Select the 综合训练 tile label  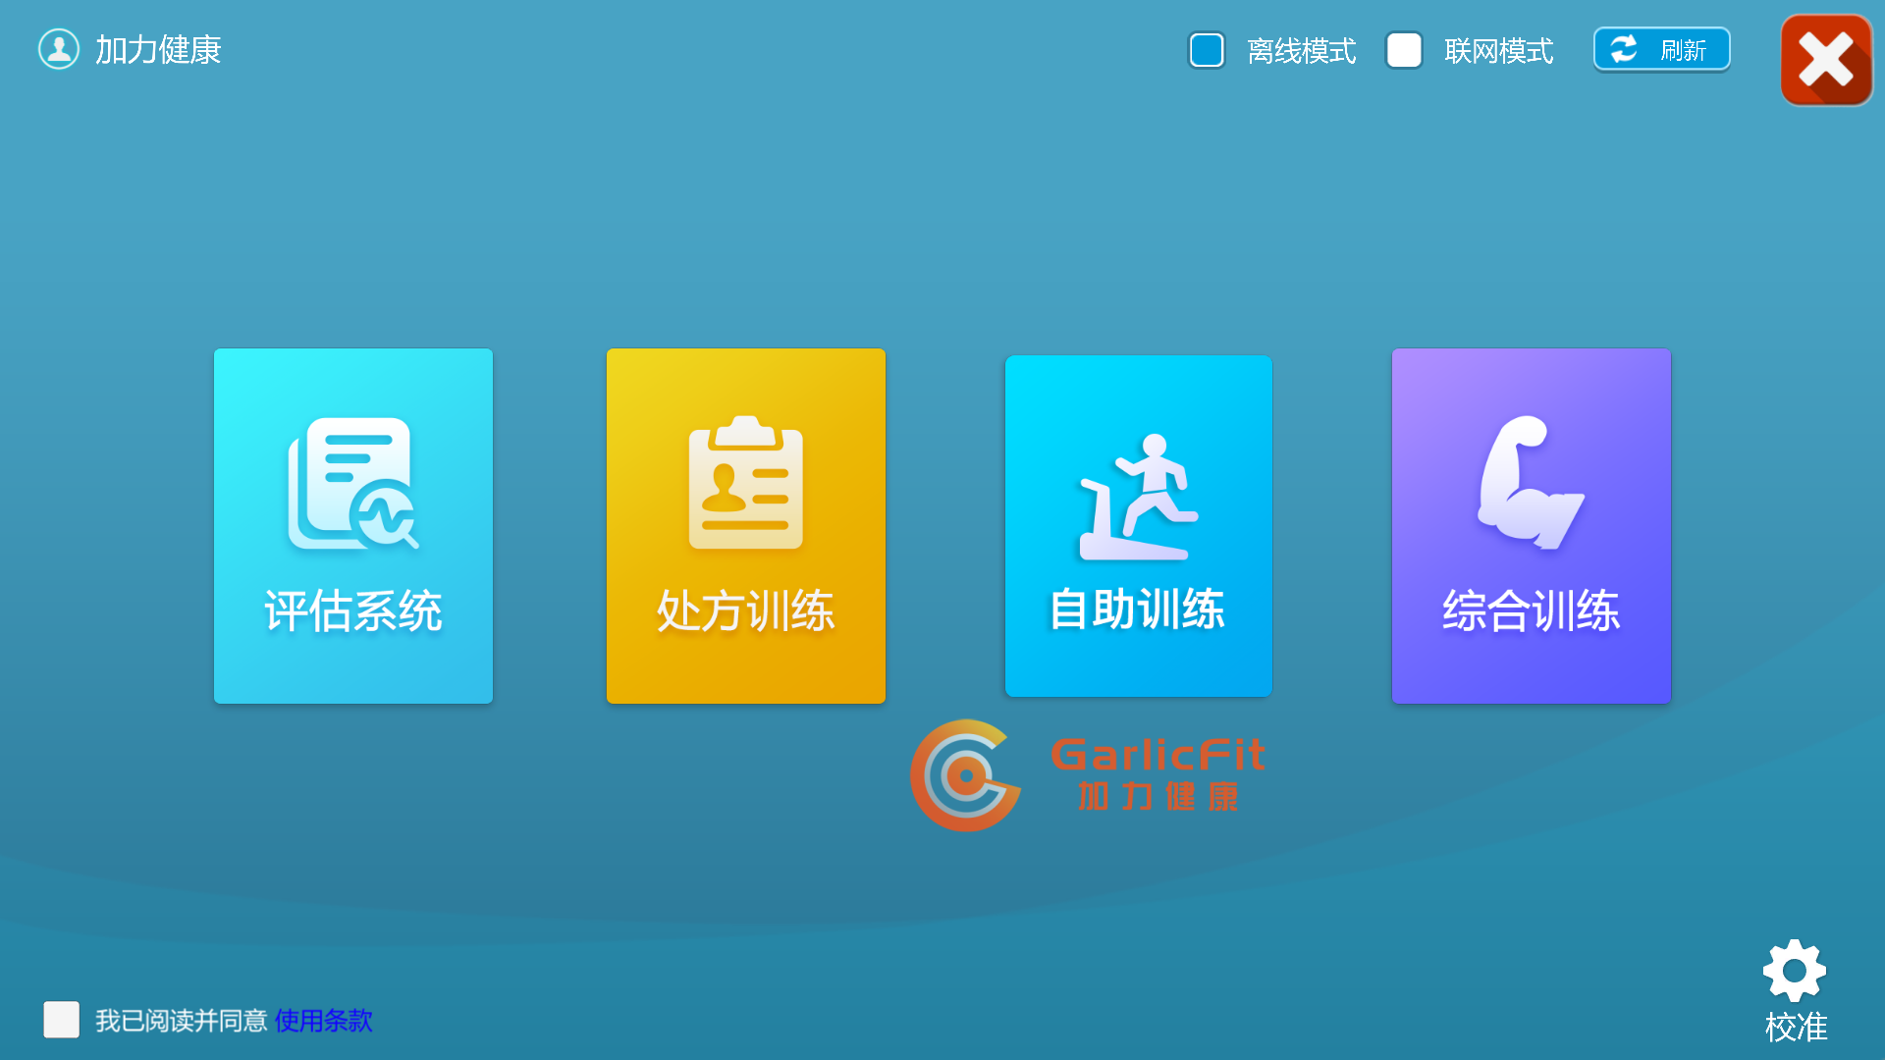pyautogui.click(x=1531, y=611)
